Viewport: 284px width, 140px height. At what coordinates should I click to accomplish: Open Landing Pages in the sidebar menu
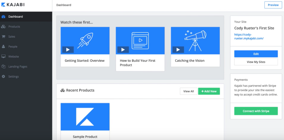26,66
